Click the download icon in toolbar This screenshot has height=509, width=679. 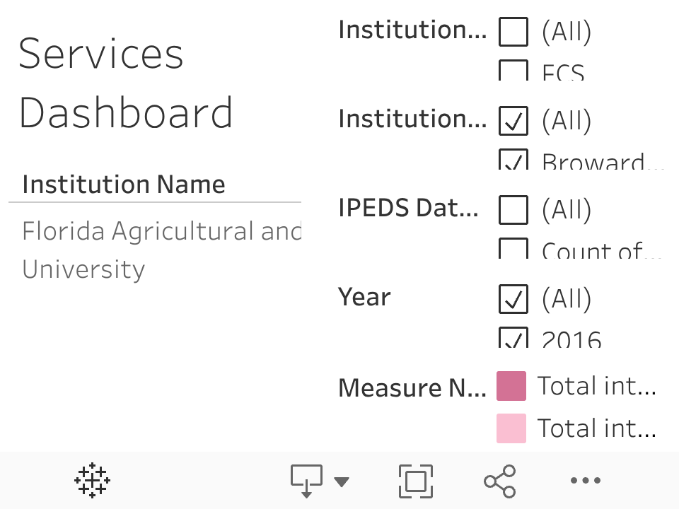[x=306, y=481]
